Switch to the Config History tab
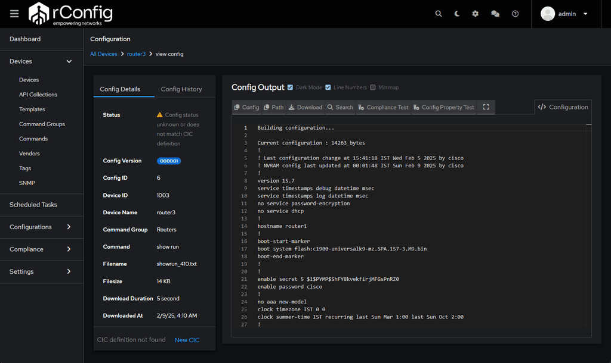Image resolution: width=611 pixels, height=363 pixels. (182, 89)
